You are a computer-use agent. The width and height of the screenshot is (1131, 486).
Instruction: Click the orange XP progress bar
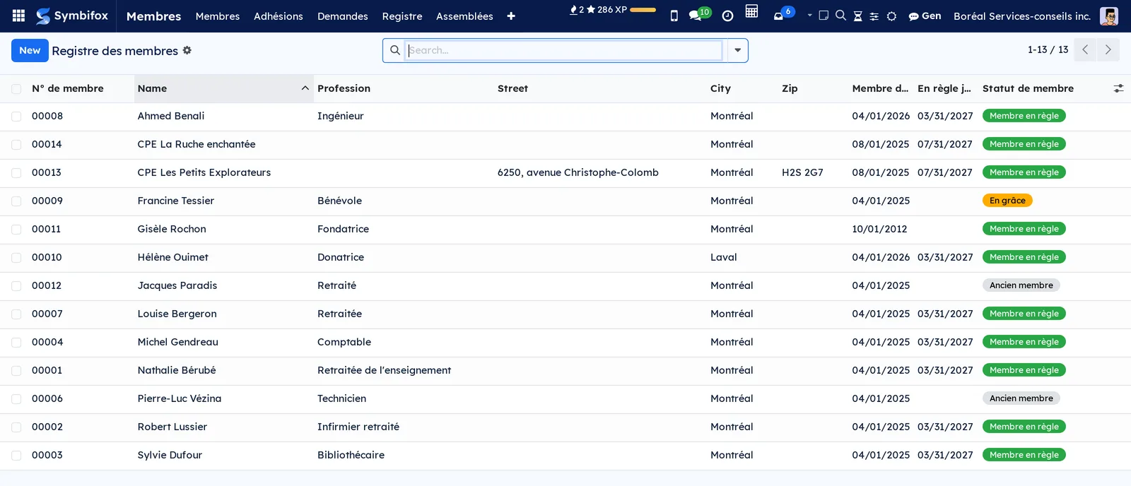point(643,10)
